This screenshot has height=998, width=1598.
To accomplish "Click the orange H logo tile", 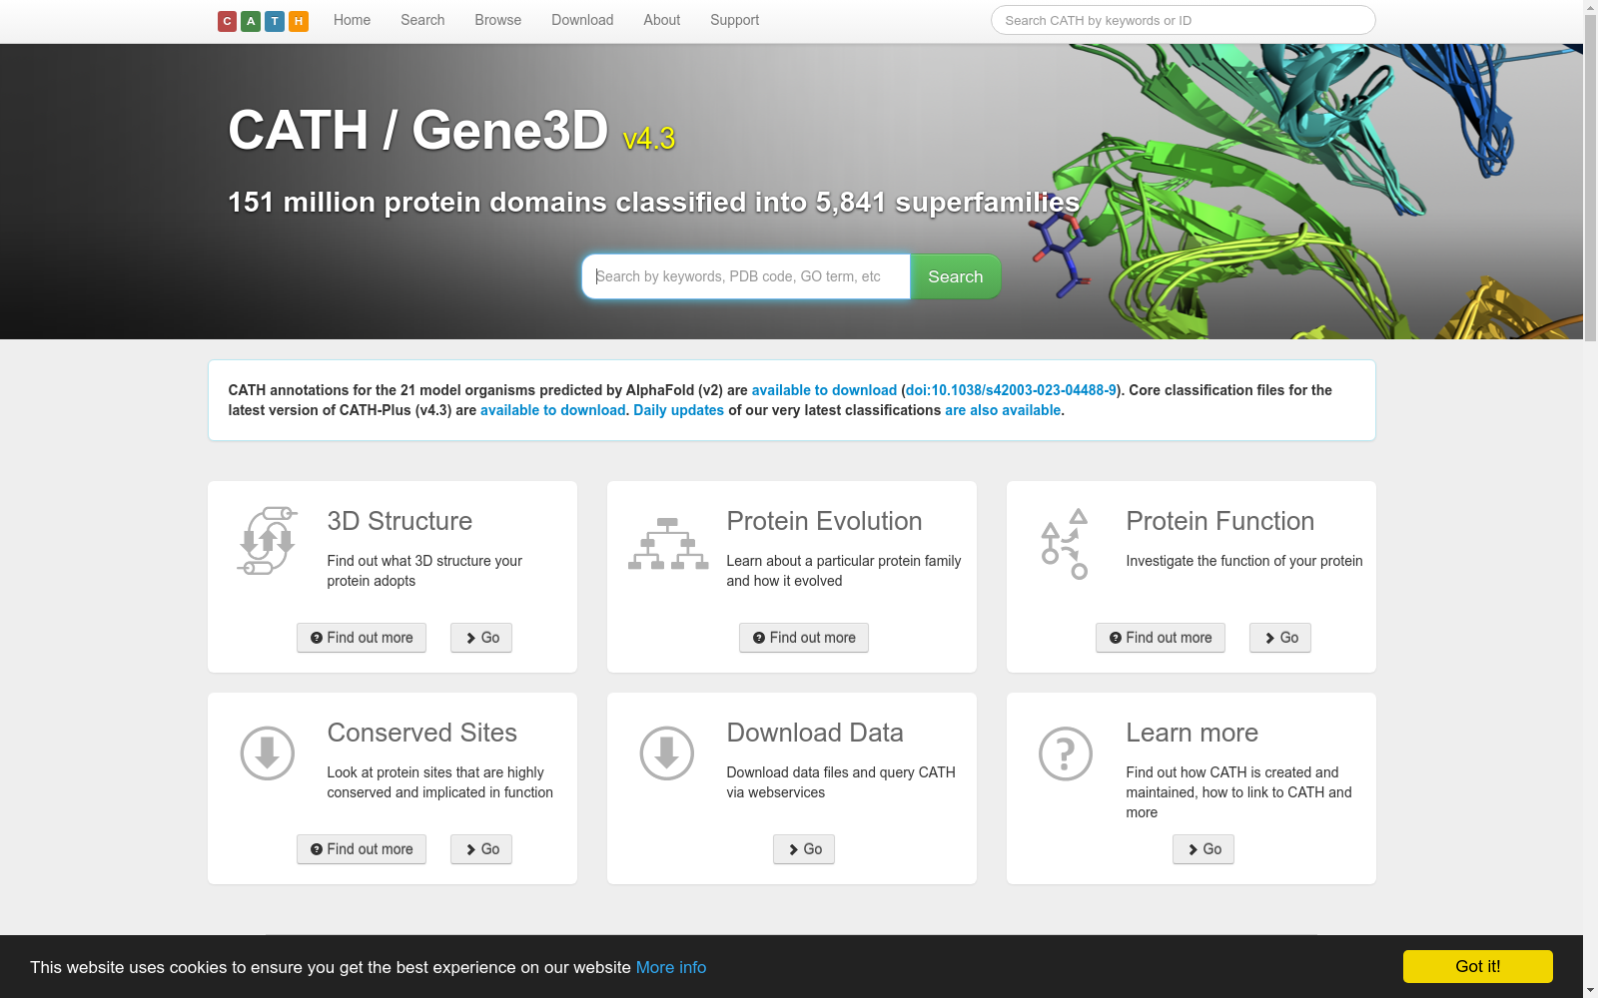I will [x=299, y=21].
